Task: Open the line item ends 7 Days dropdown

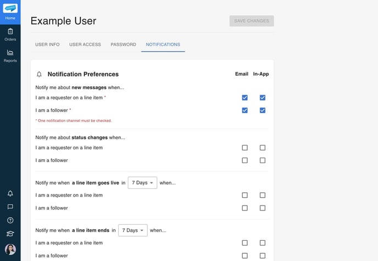Action: [132, 230]
